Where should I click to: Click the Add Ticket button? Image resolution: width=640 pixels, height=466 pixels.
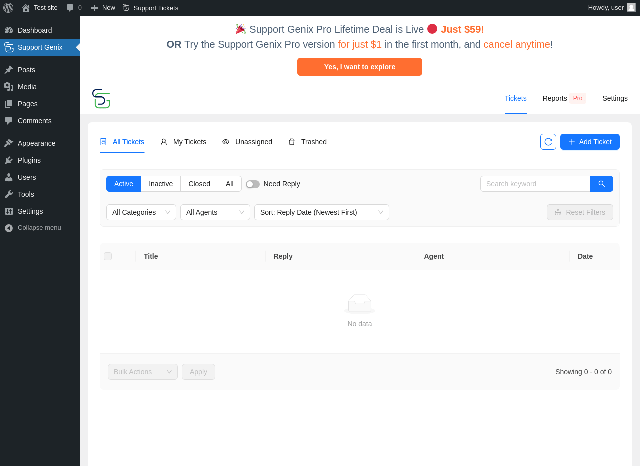(x=590, y=142)
